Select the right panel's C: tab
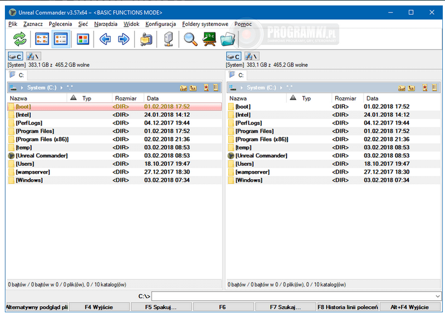445x315 pixels. 237,75
